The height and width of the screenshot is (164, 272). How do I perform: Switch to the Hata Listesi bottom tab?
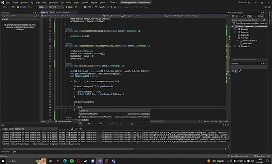click(6, 152)
